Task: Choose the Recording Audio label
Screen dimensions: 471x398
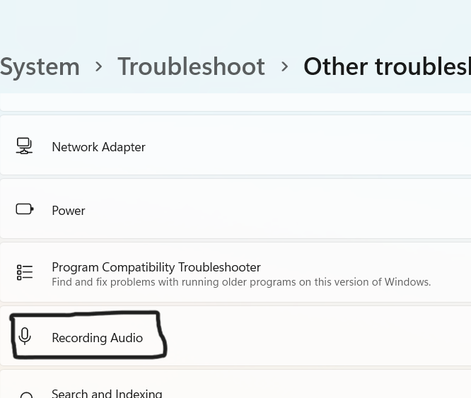Action: click(x=97, y=338)
